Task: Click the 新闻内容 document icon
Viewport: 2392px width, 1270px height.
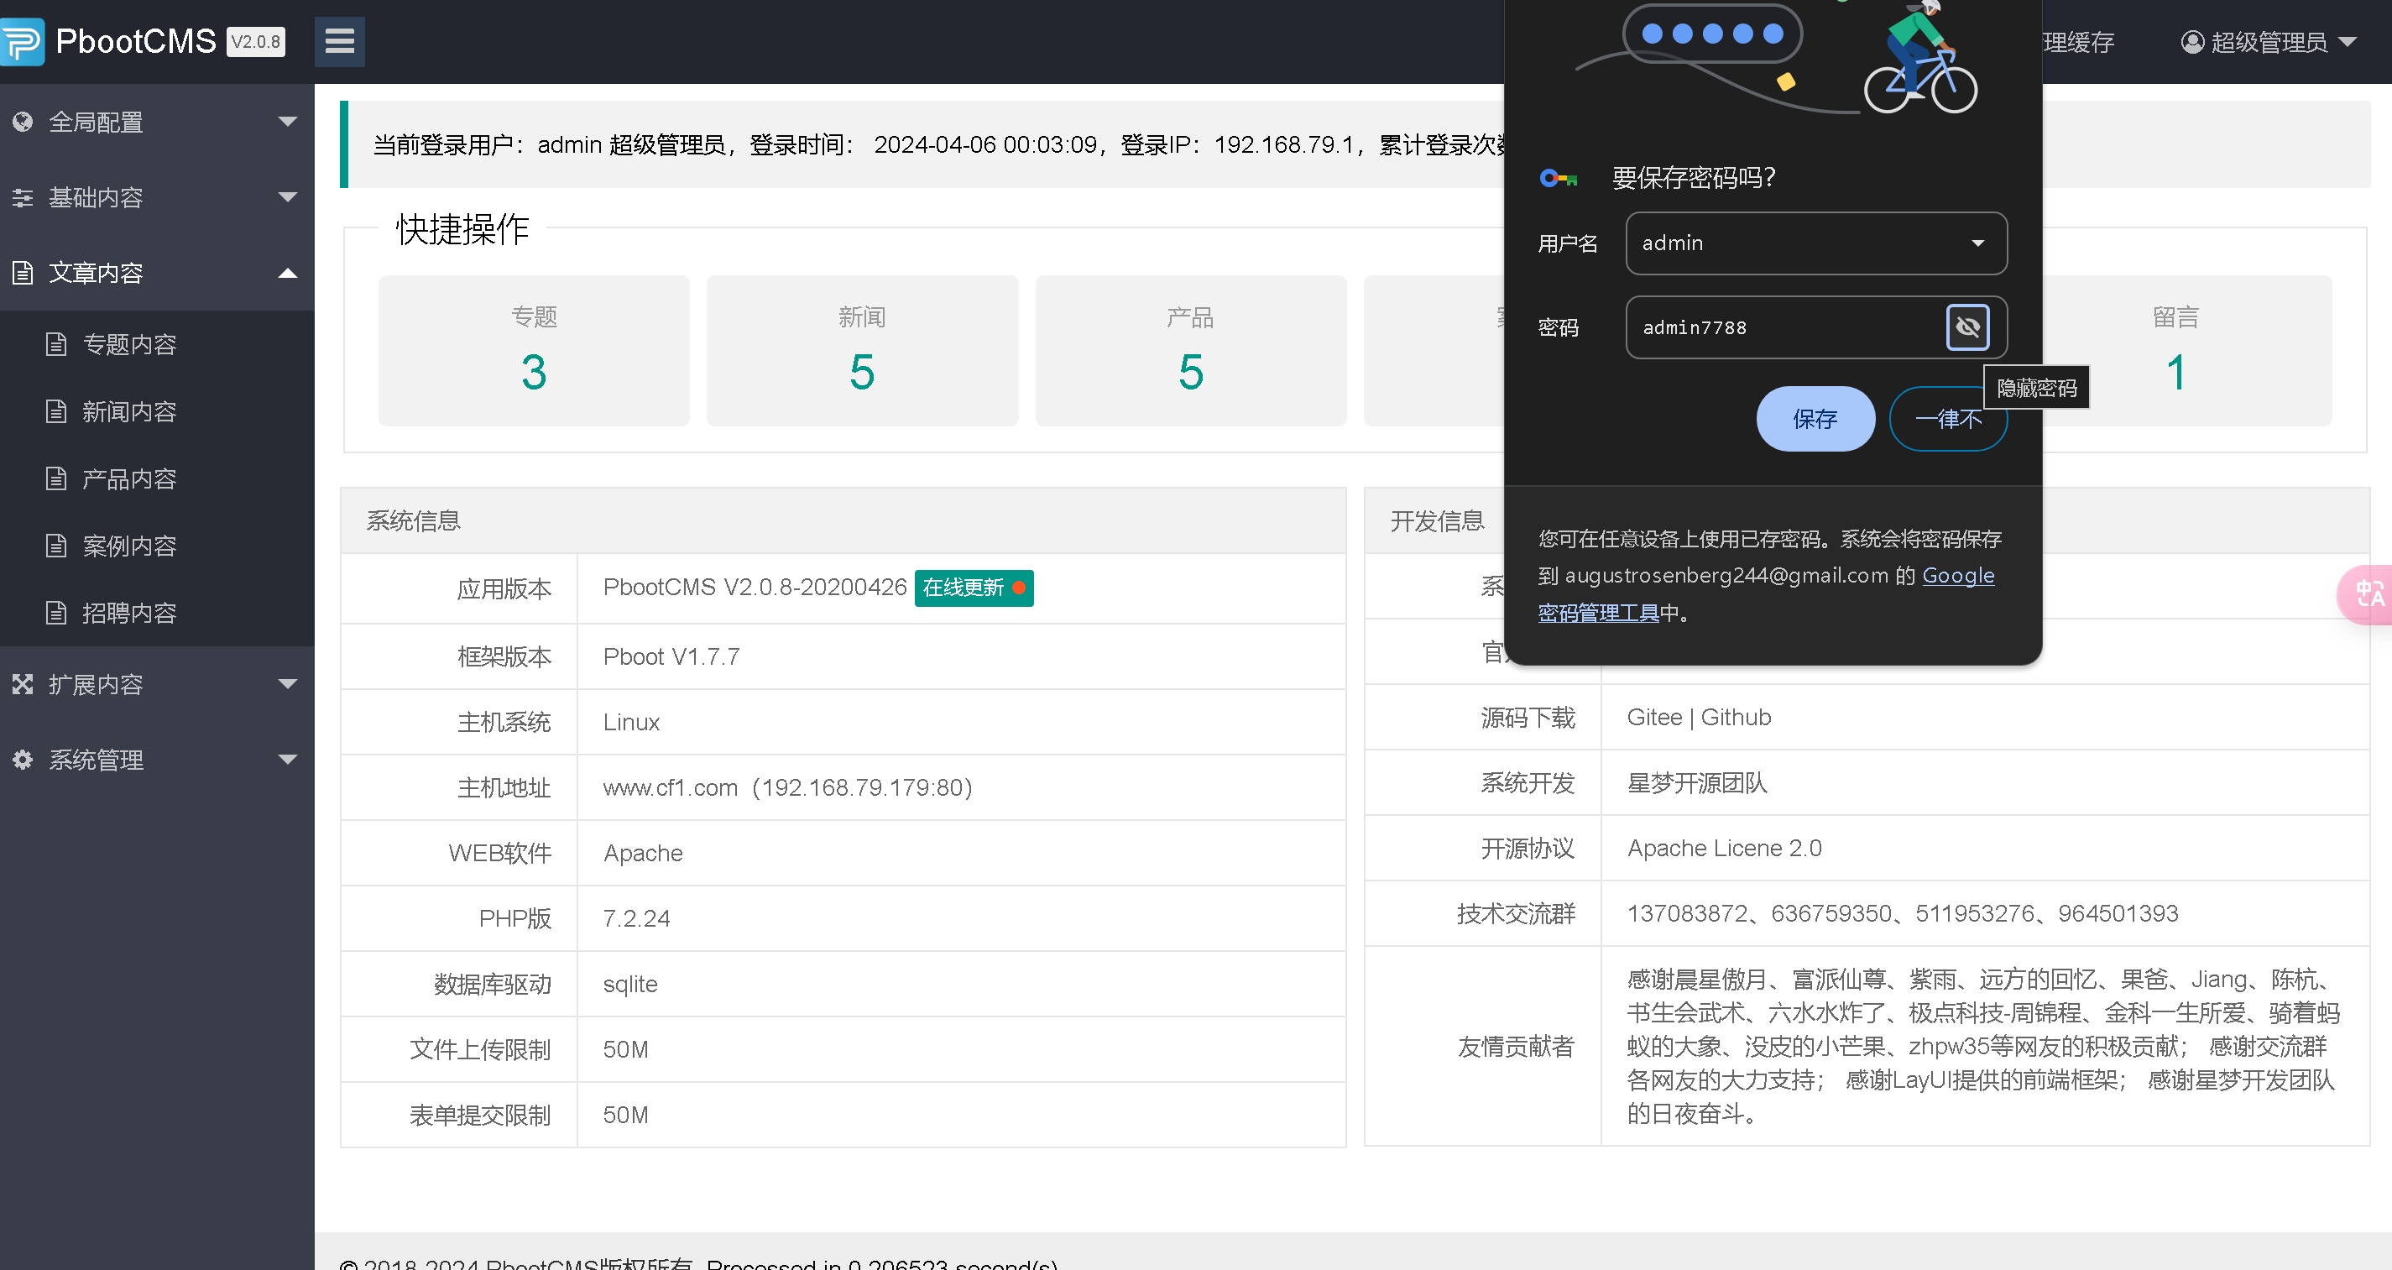Action: [x=56, y=411]
